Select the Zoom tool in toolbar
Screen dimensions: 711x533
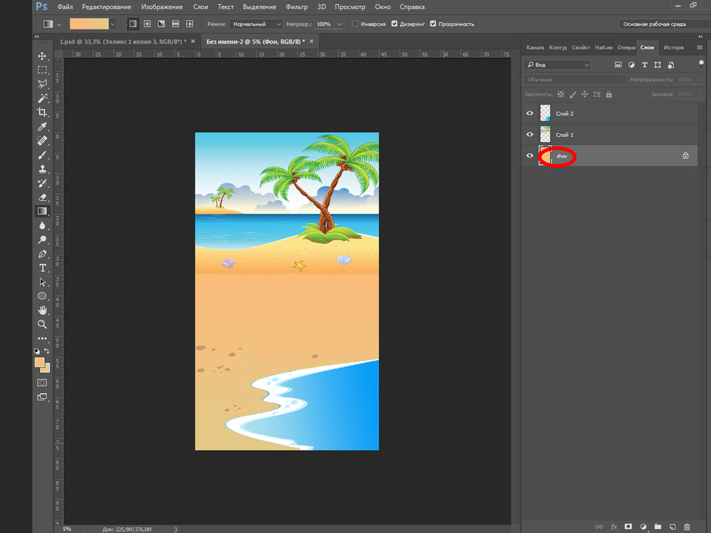tap(42, 324)
